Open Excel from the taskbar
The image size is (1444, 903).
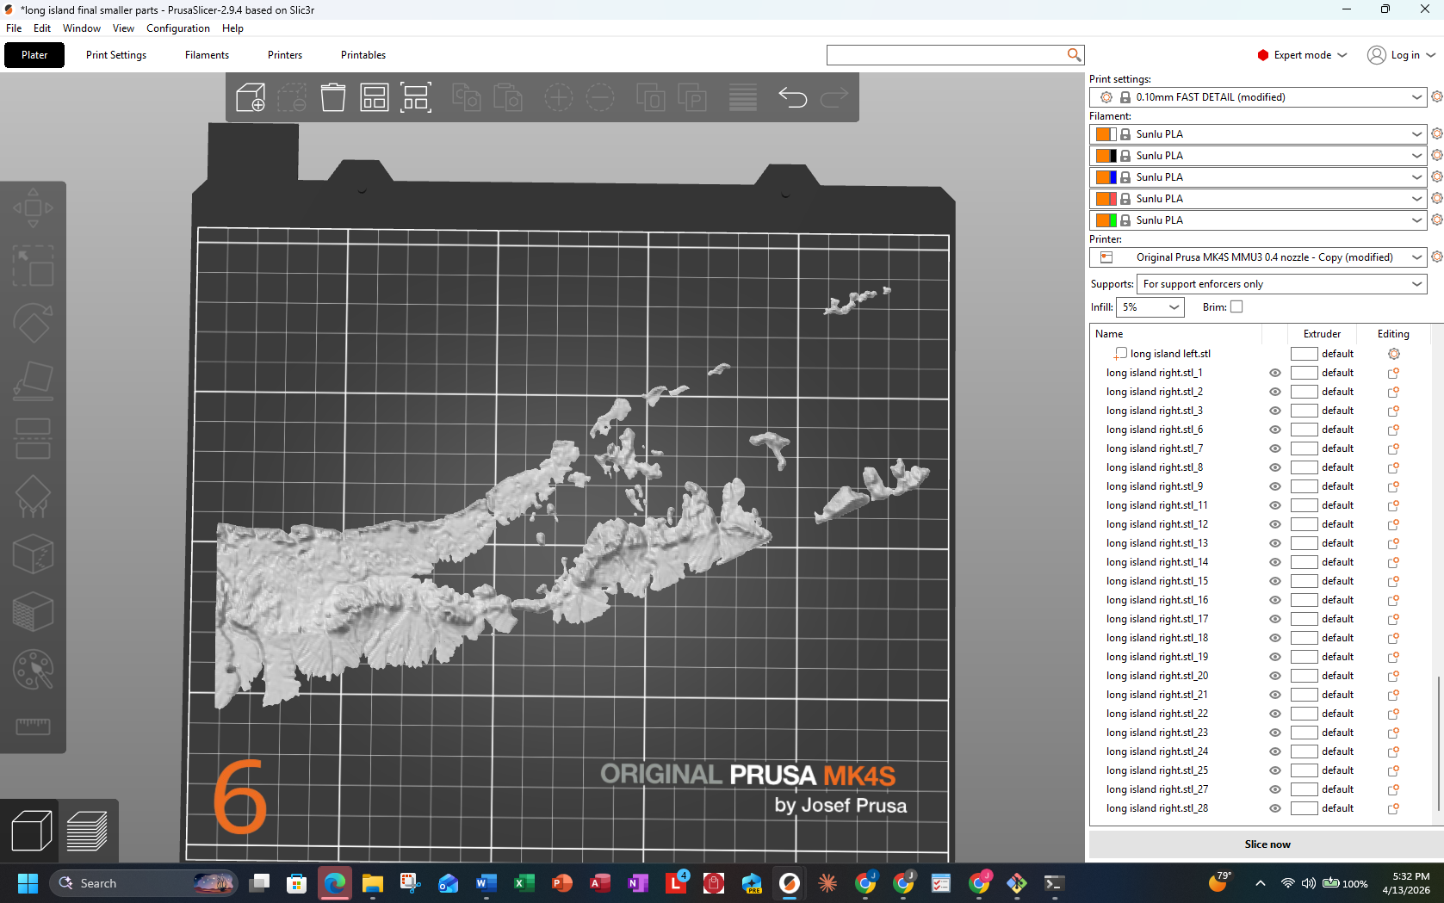point(524,883)
